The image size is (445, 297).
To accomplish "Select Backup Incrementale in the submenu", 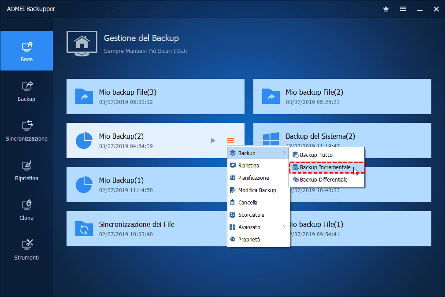I will click(x=326, y=167).
